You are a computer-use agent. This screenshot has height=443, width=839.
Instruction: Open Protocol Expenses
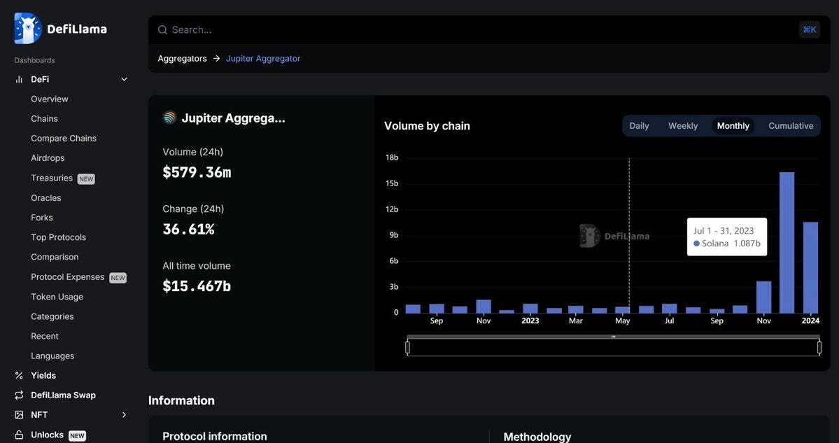tap(67, 277)
